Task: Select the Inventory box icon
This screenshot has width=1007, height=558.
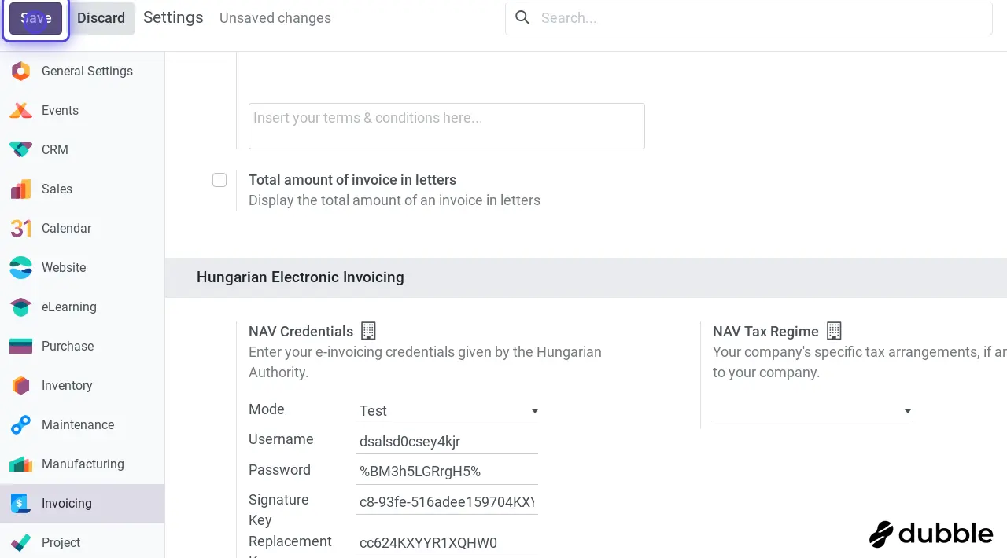Action: pyautogui.click(x=20, y=386)
